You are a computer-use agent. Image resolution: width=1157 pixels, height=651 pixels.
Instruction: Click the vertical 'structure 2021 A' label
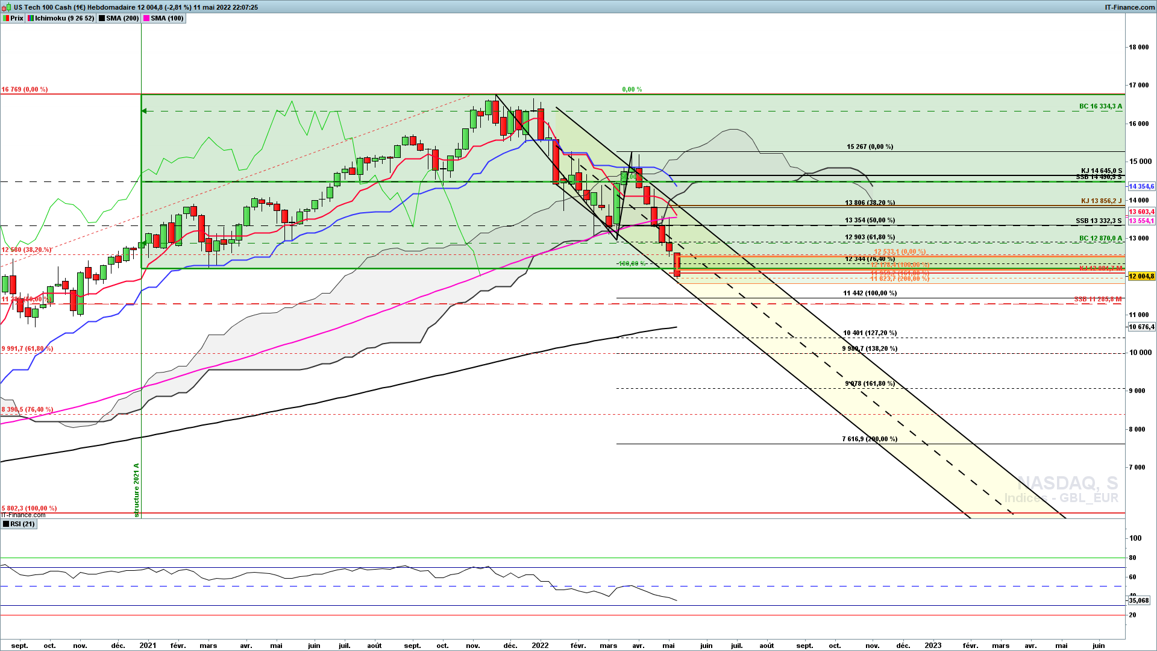click(137, 489)
